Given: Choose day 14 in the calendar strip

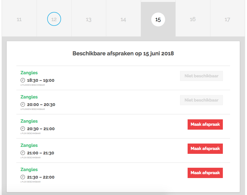Looking at the screenshot, I should click(x=123, y=19).
